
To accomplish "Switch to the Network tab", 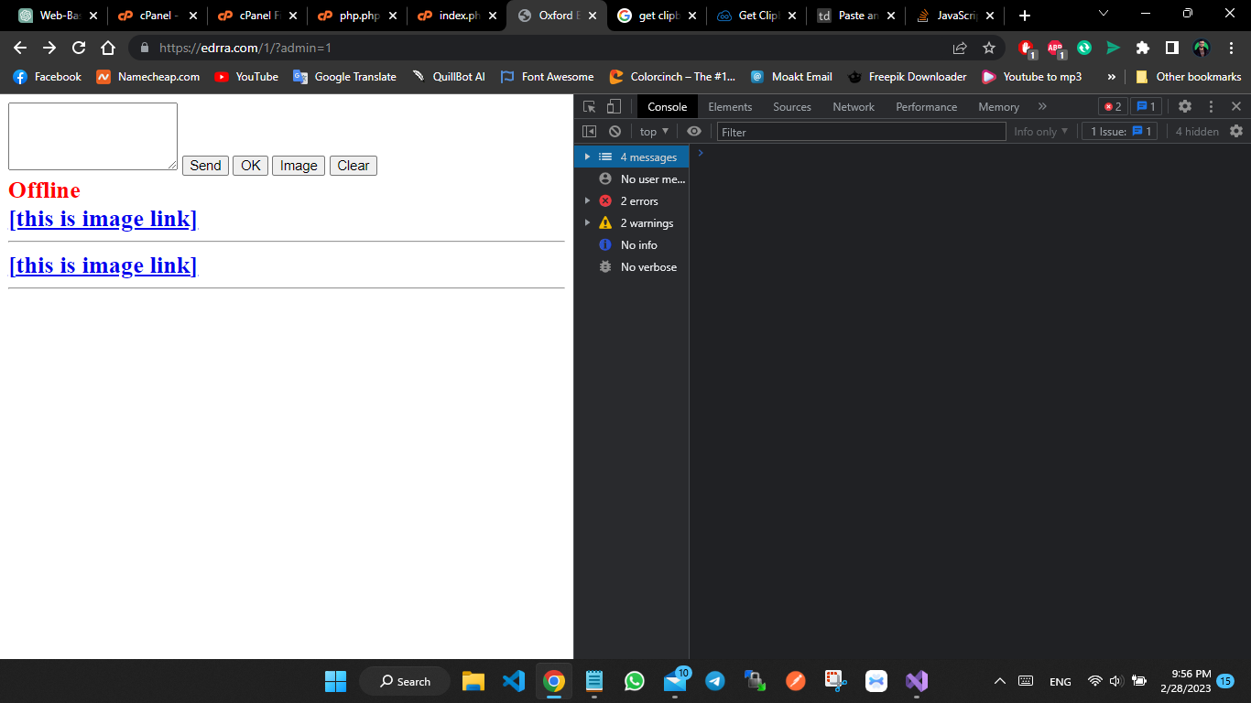I will 854,107.
